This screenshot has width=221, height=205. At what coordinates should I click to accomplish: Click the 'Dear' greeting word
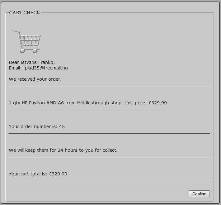pyautogui.click(x=14, y=62)
